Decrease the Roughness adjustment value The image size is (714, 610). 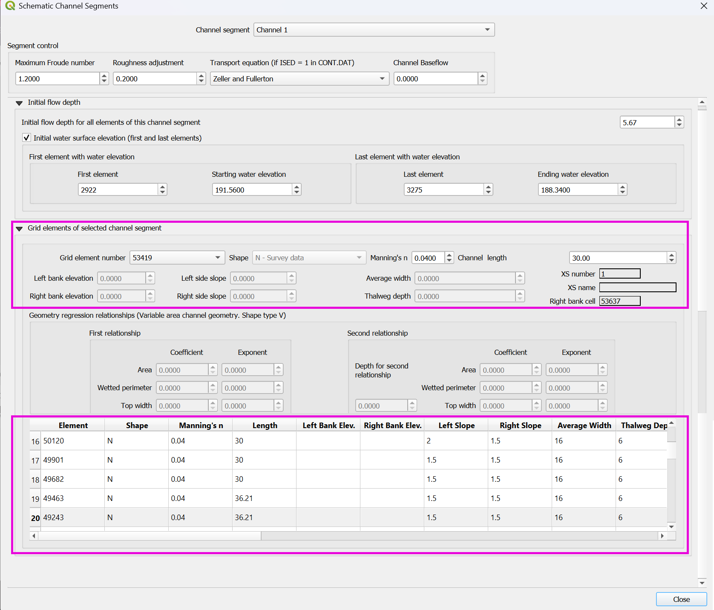[202, 81]
